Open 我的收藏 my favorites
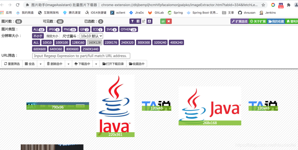The image size is (298, 150). 276,21
